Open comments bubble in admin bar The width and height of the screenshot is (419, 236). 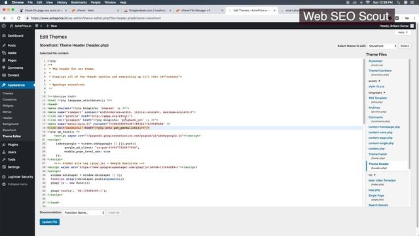39,26
